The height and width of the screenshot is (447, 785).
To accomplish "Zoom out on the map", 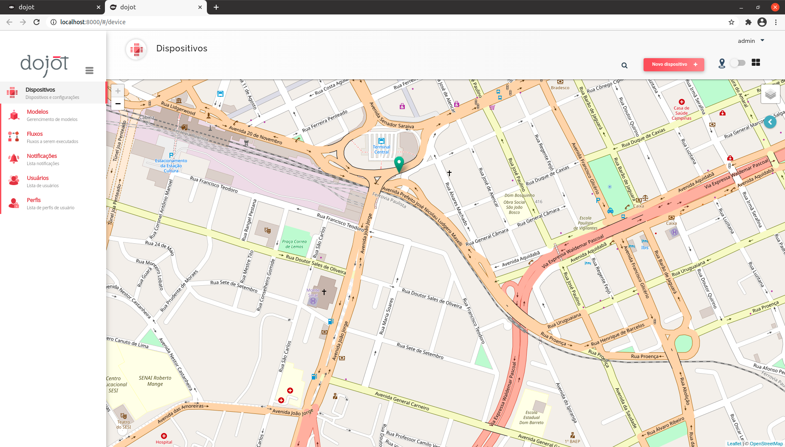I will (x=118, y=104).
